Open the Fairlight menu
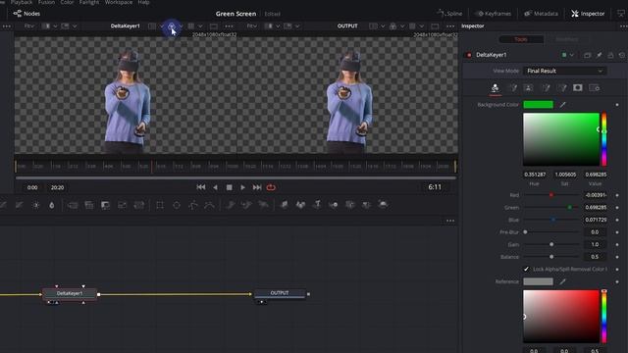Screen dimensions: 628x353 click(89, 2)
